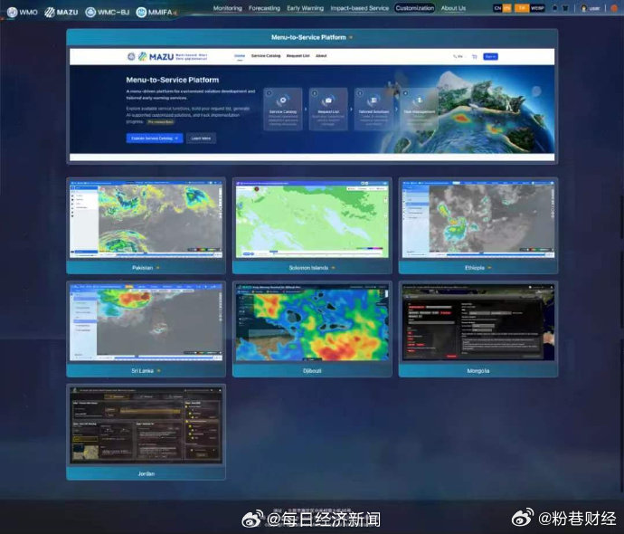Open the Djibouti rainfall map thumbnail
The height and width of the screenshot is (534, 624).
click(312, 322)
